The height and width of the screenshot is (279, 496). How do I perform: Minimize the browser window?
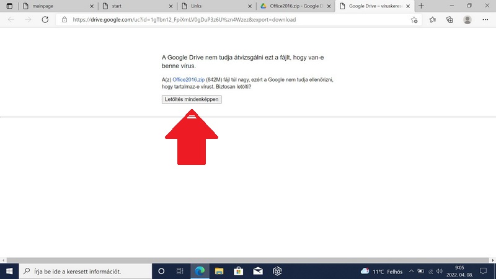point(452,6)
